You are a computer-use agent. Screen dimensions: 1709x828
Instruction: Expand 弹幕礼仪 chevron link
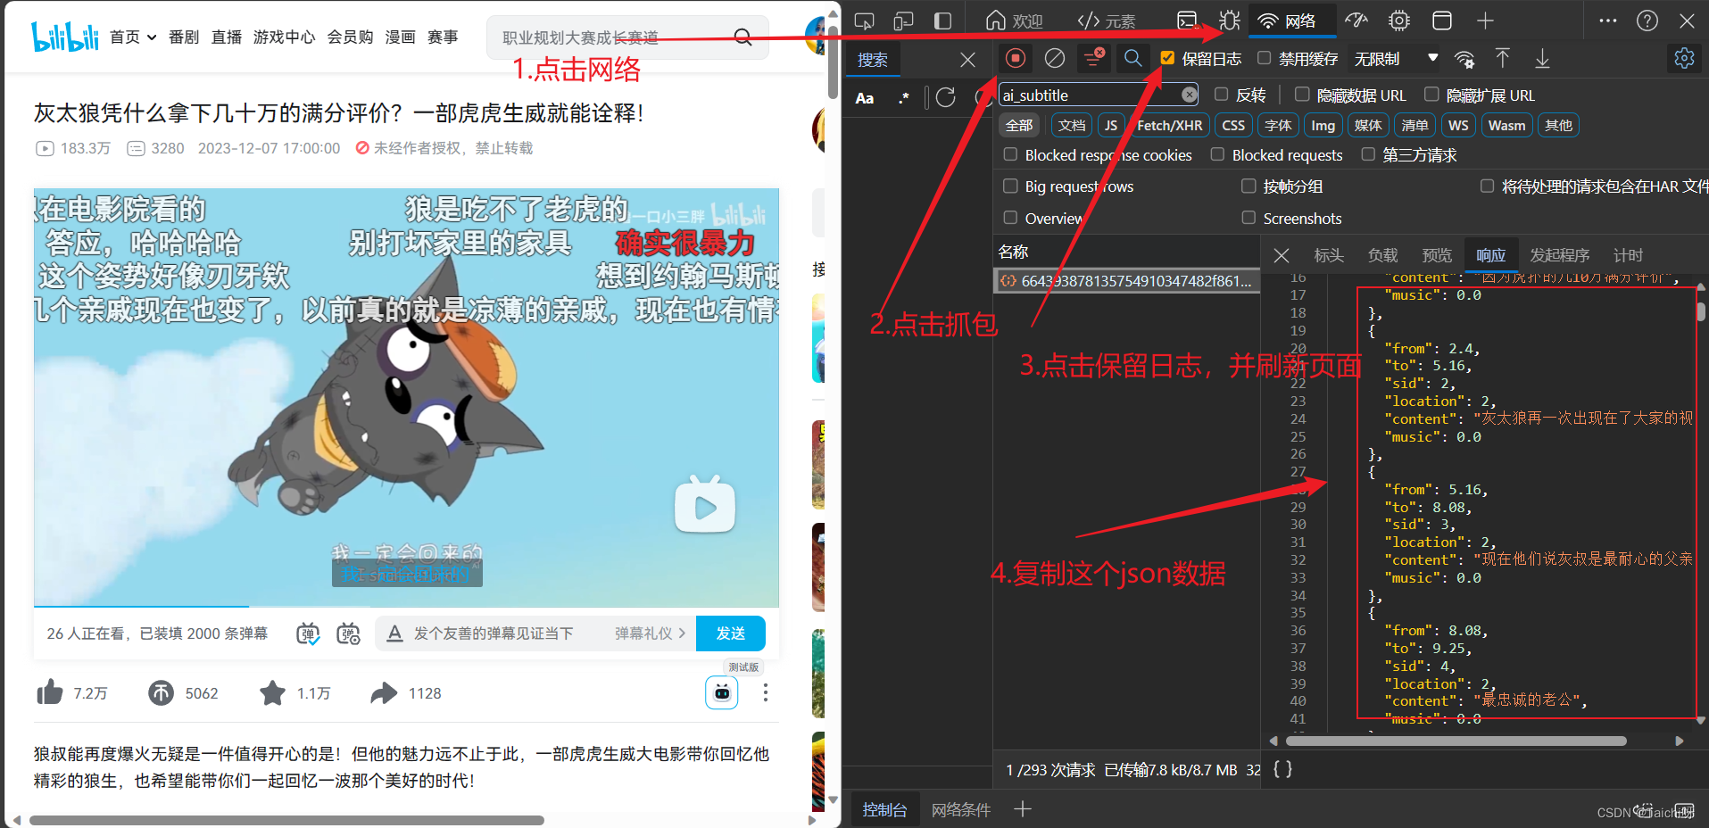[650, 633]
